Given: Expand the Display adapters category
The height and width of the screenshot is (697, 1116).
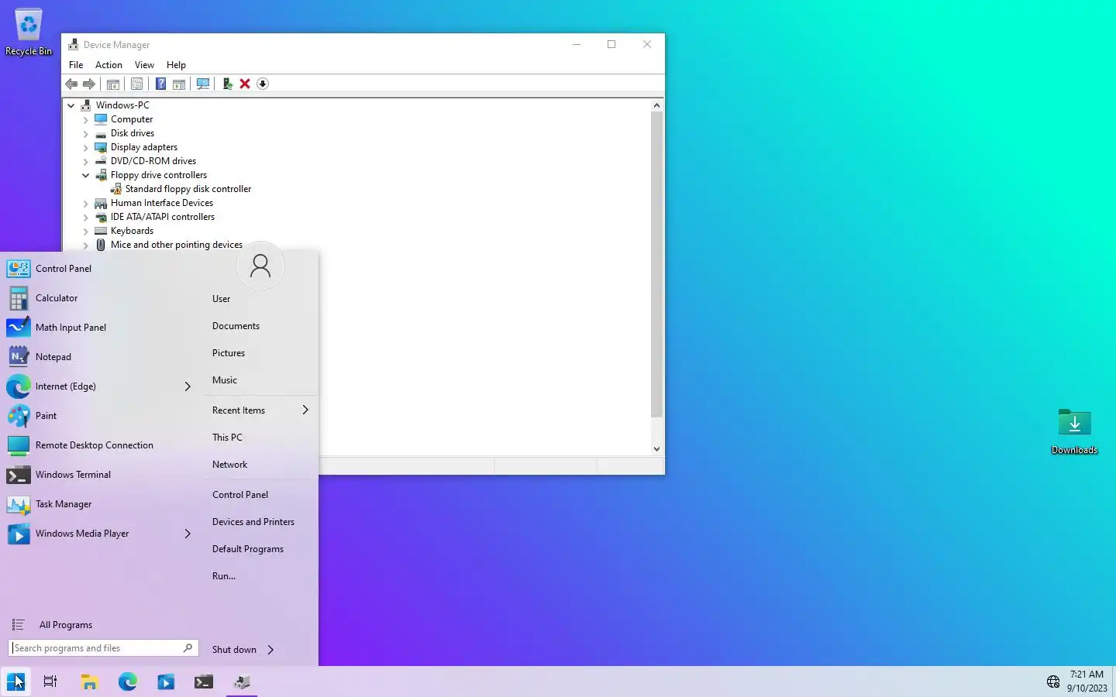Looking at the screenshot, I should [x=86, y=147].
